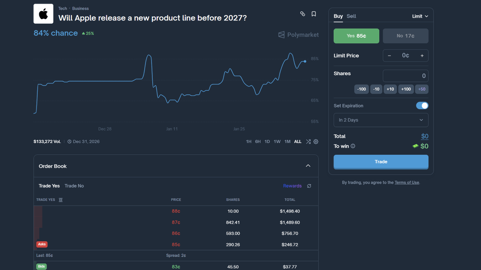Image resolution: width=481 pixels, height=270 pixels.
Task: Set chart range to 1M
Action: coord(287,142)
